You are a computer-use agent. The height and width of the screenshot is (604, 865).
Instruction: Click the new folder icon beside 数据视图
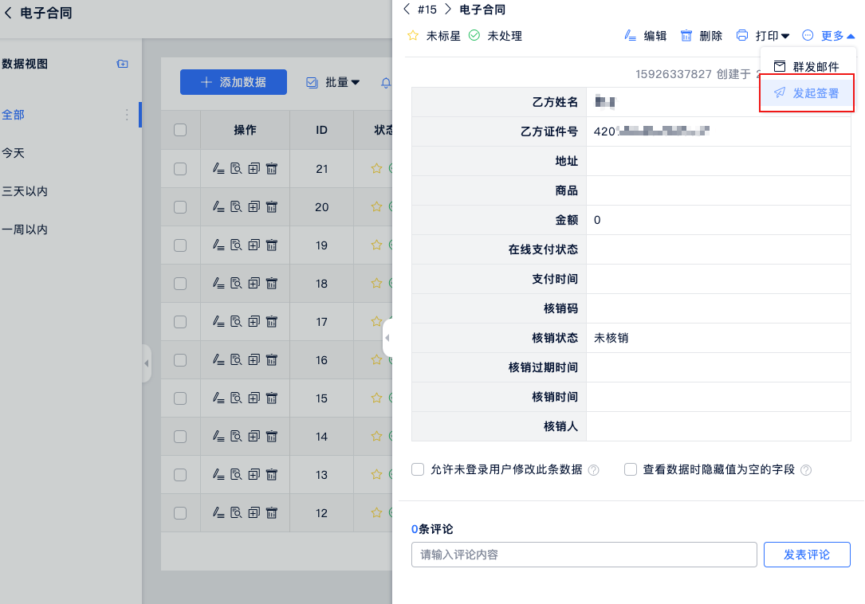coord(122,64)
